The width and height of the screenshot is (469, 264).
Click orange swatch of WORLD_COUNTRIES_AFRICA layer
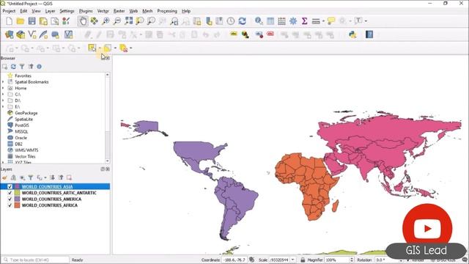[17, 205]
